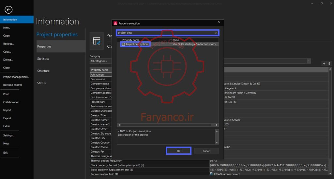Viewport: 334px width, 179px height.
Task: Select the Creator: Name 1 row
Action: [x=101, y=120]
